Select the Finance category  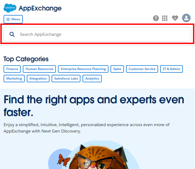(x=12, y=69)
